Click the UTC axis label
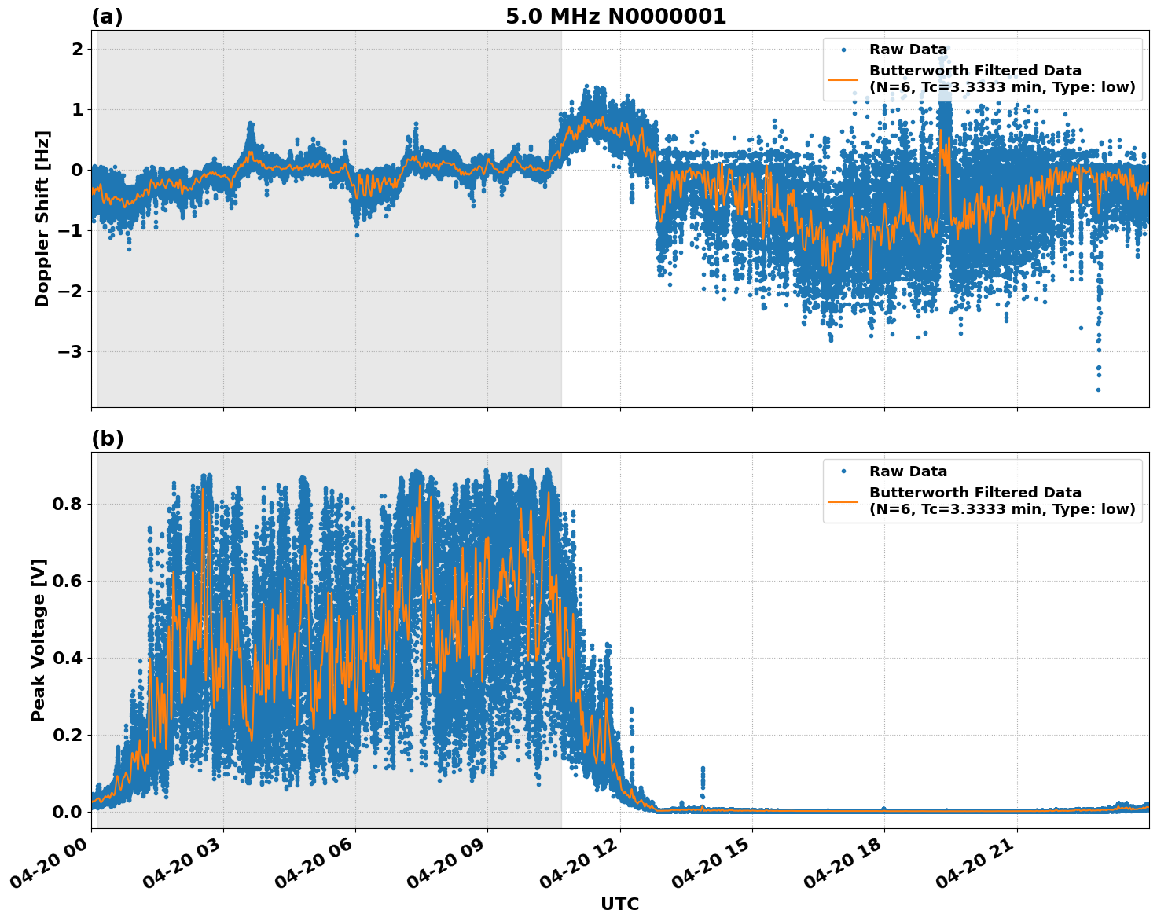Image resolution: width=1157 pixels, height=921 pixels. [618, 904]
